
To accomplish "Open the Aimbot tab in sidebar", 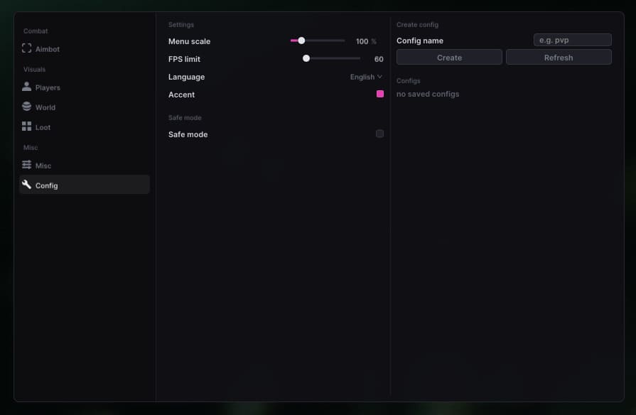I will tap(85, 49).
